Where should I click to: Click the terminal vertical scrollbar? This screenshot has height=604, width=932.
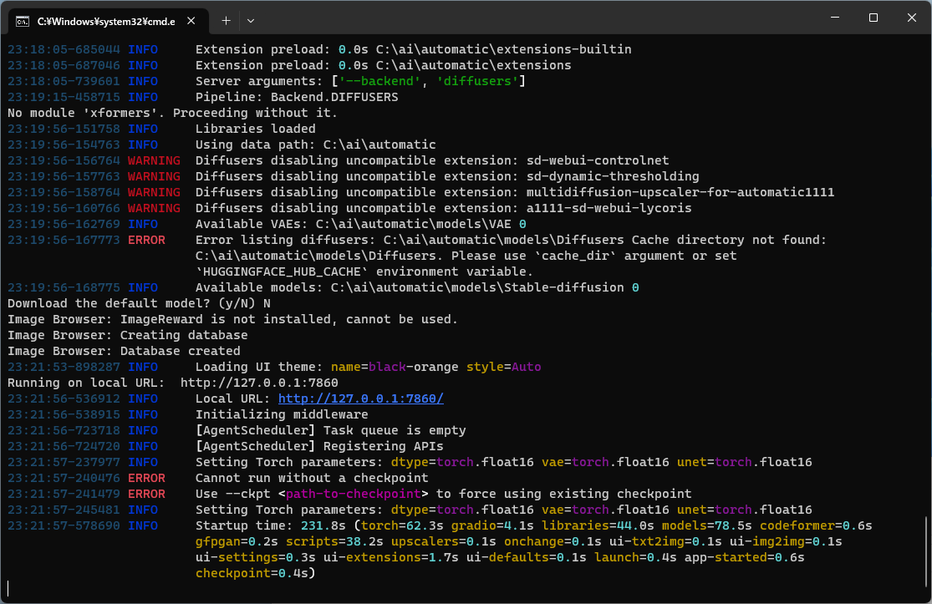926,550
